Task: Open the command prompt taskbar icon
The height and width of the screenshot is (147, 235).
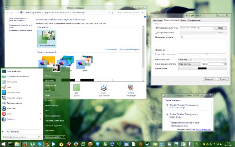Action: [x=10, y=144]
